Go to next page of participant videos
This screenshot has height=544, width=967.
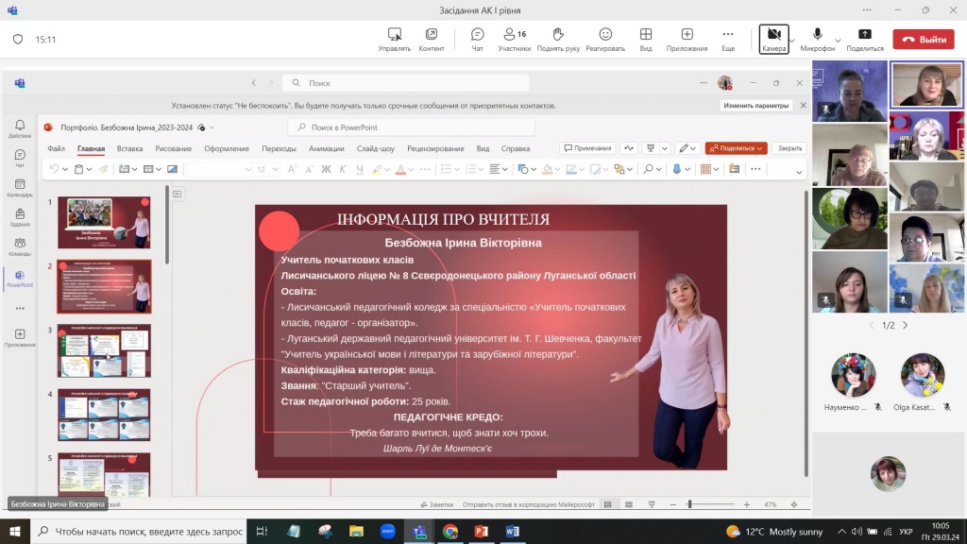tap(905, 325)
